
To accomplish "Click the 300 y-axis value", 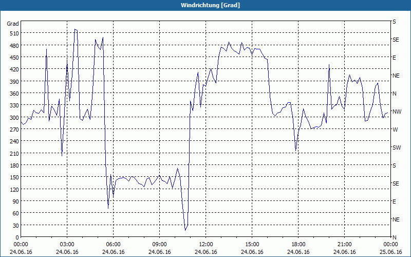I will click(x=14, y=118).
